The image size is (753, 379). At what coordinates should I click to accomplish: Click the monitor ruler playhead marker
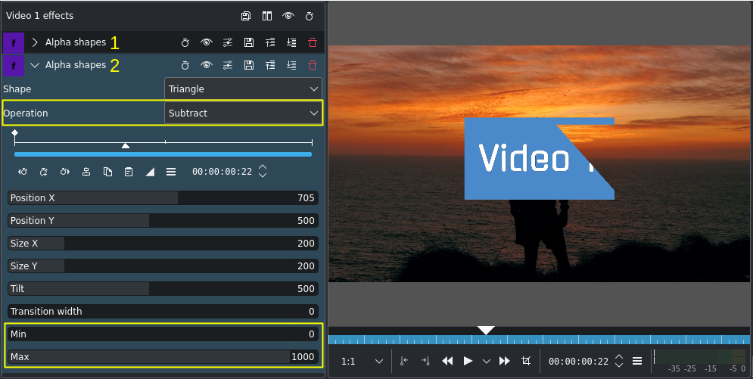[486, 330]
